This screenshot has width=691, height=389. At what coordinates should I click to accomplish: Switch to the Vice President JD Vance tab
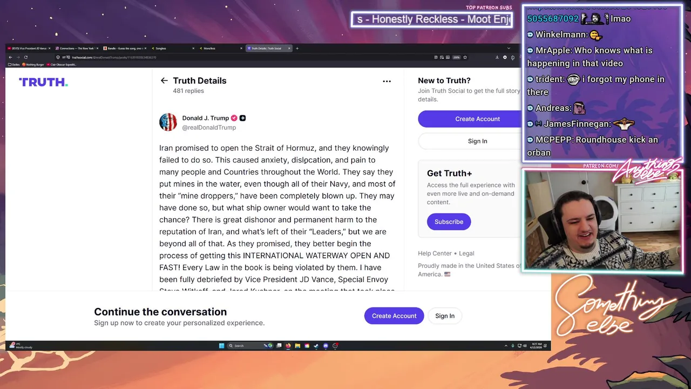(x=29, y=48)
